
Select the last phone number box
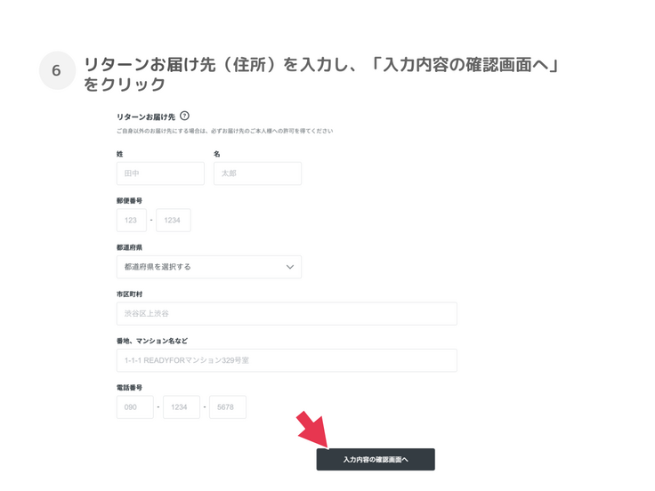point(227,407)
